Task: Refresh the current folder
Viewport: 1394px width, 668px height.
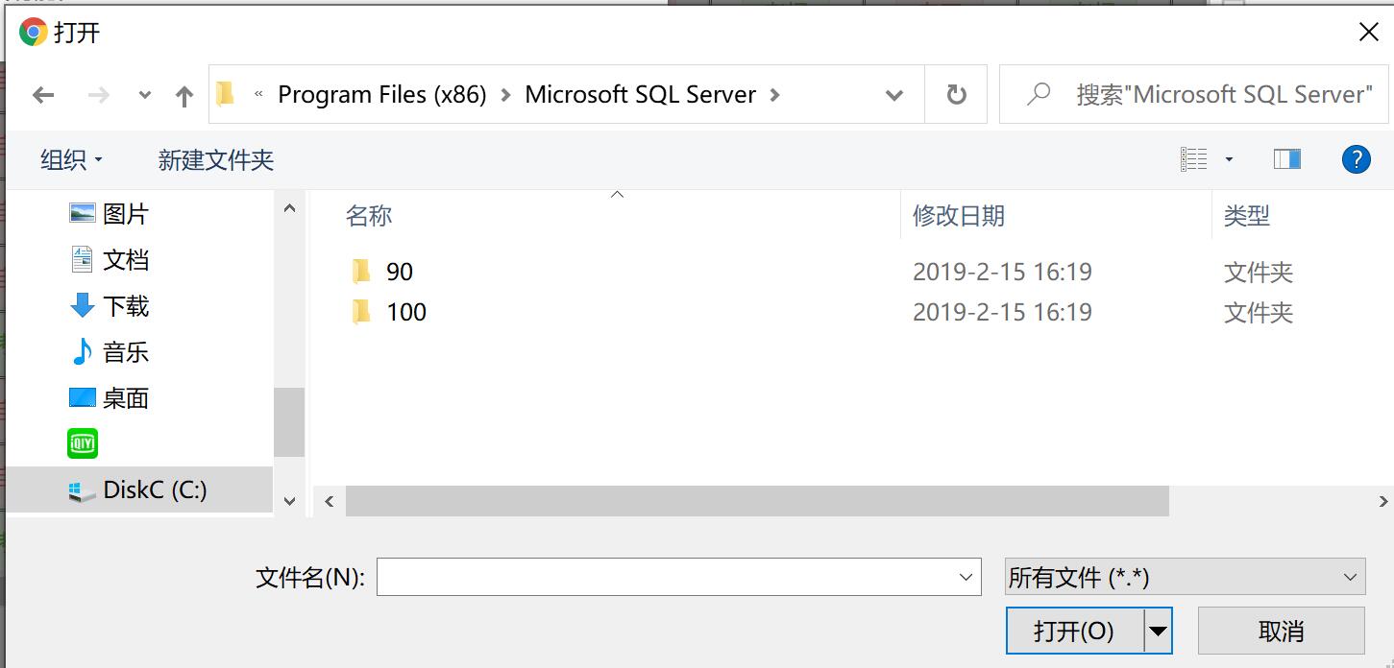Action: (x=956, y=94)
